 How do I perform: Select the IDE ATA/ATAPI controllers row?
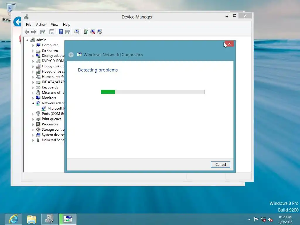(50, 82)
